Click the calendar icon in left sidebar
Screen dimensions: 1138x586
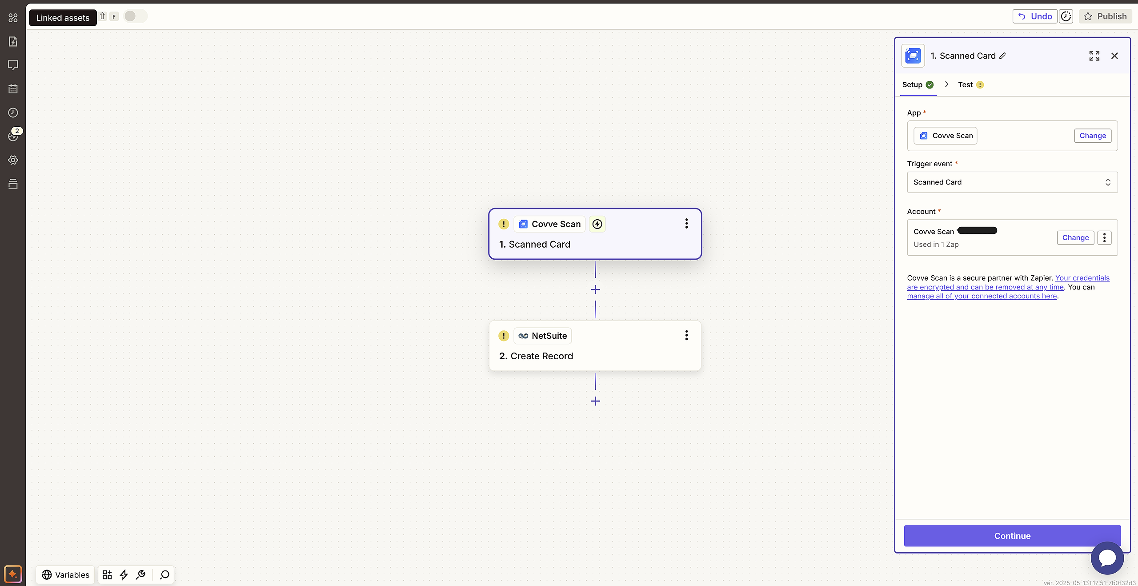[x=13, y=89]
